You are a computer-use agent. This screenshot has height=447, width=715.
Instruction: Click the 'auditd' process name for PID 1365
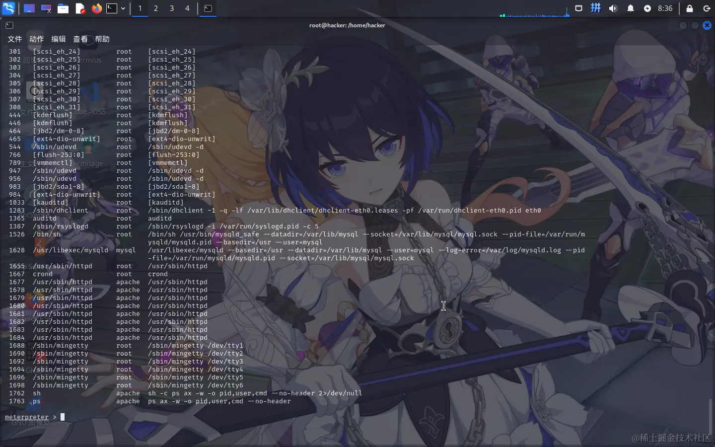point(45,219)
